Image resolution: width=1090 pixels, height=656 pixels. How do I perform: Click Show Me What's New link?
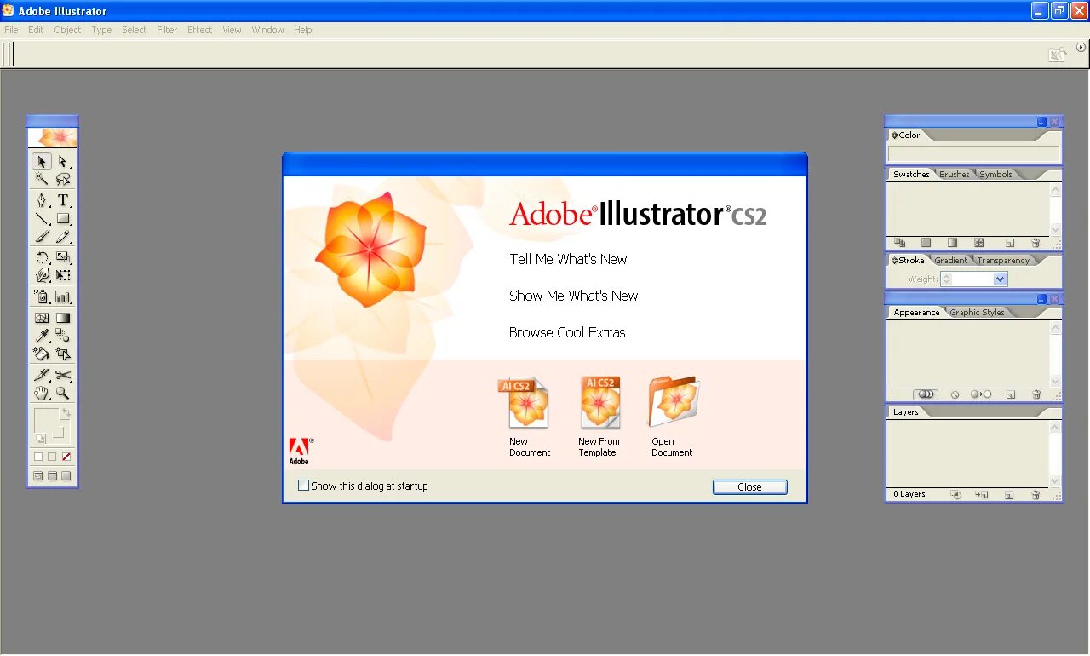point(573,296)
